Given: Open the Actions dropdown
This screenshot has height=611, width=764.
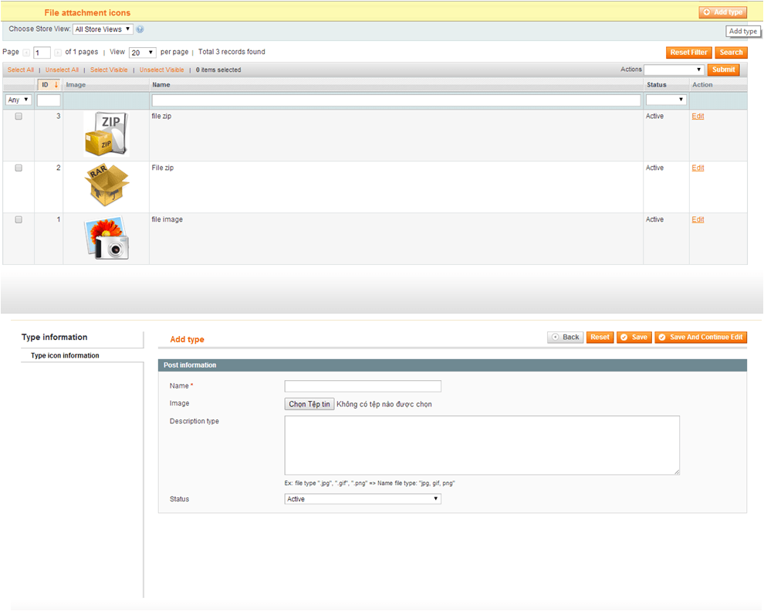Looking at the screenshot, I should click(674, 70).
